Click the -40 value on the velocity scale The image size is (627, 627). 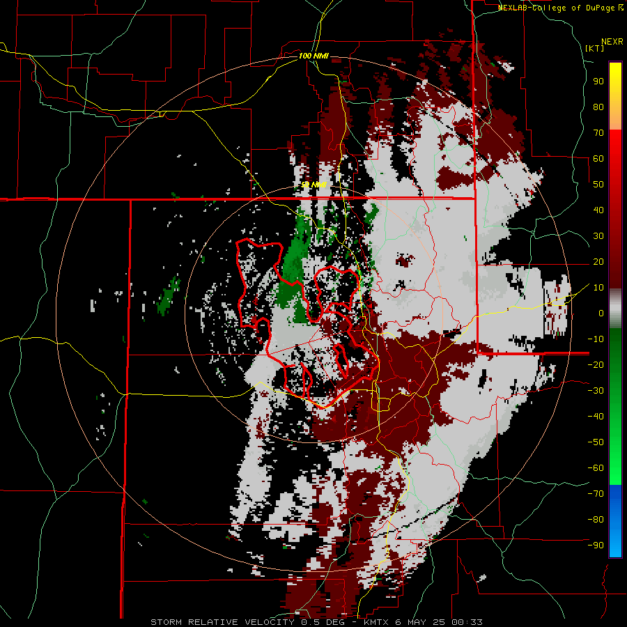(x=596, y=417)
